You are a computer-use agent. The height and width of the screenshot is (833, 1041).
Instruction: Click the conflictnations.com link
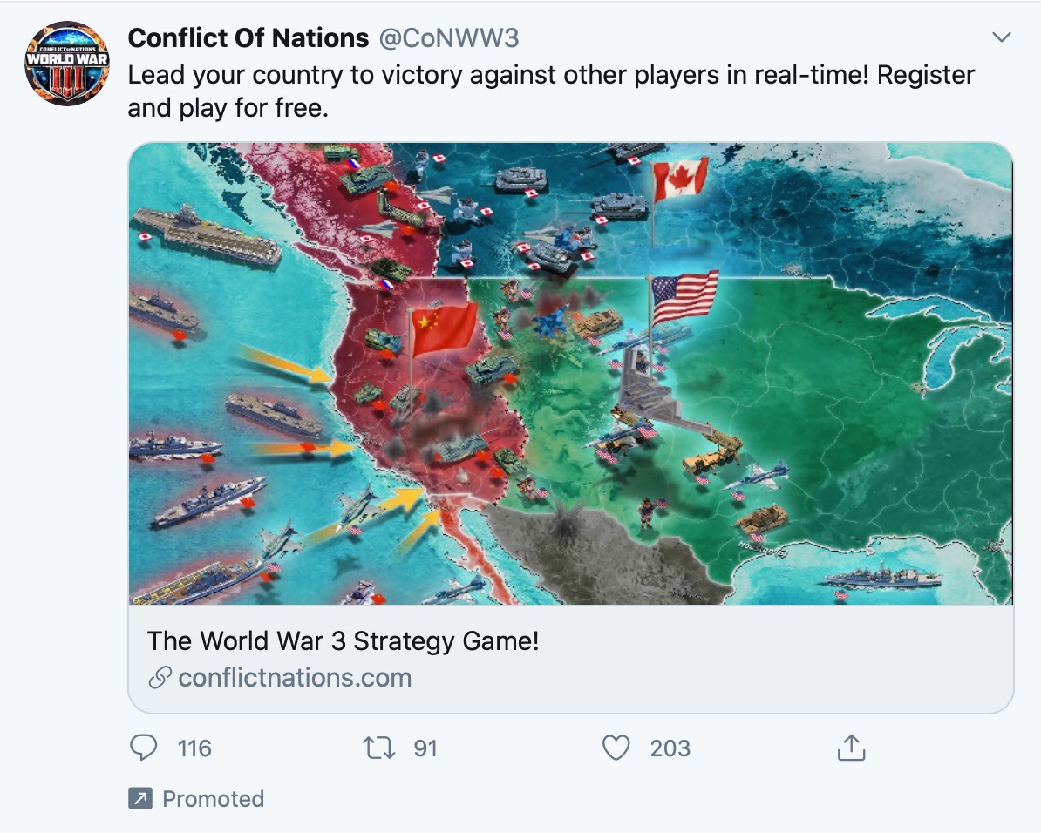[295, 678]
